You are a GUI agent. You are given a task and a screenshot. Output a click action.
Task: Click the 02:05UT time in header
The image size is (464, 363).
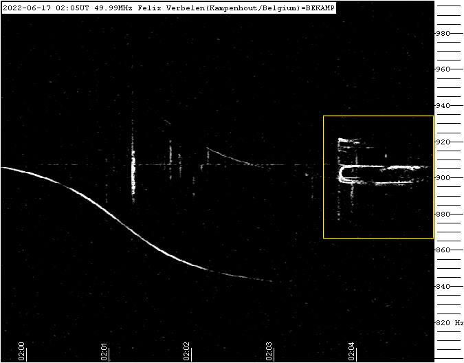[72, 8]
